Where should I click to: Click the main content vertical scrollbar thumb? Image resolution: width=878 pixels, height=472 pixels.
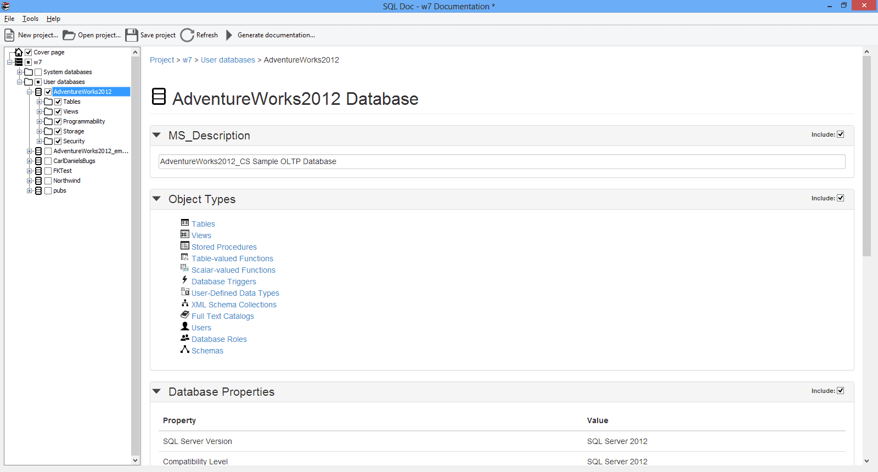coord(866,156)
